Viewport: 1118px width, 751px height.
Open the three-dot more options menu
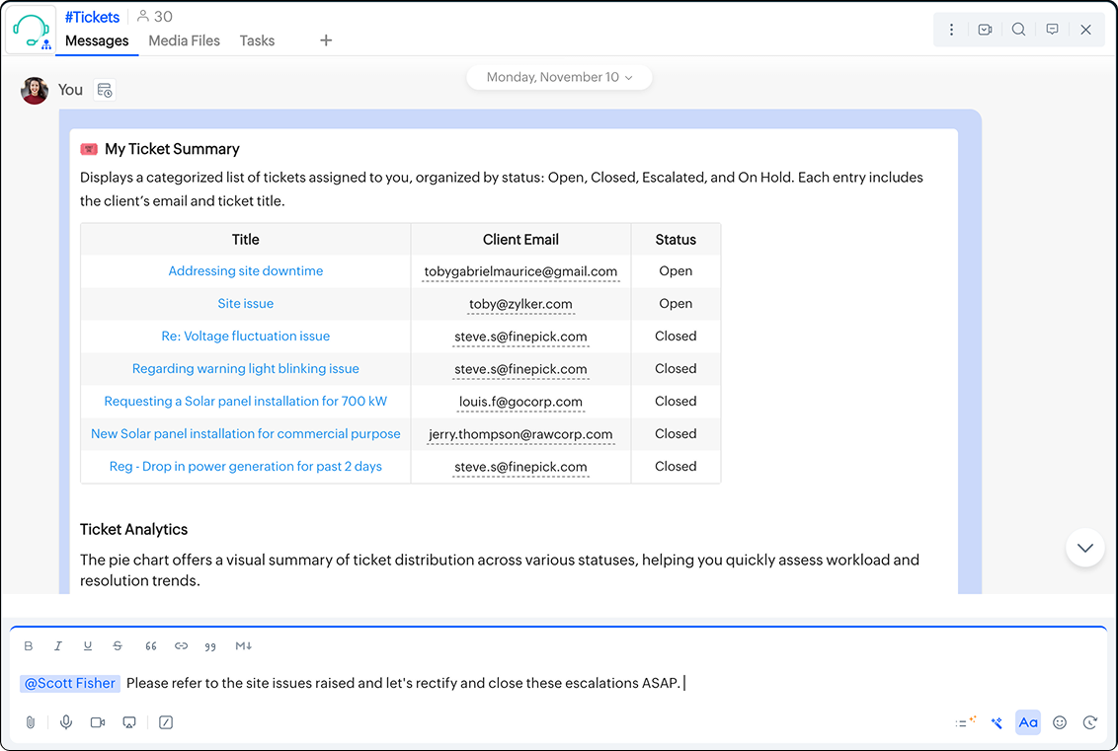(951, 30)
